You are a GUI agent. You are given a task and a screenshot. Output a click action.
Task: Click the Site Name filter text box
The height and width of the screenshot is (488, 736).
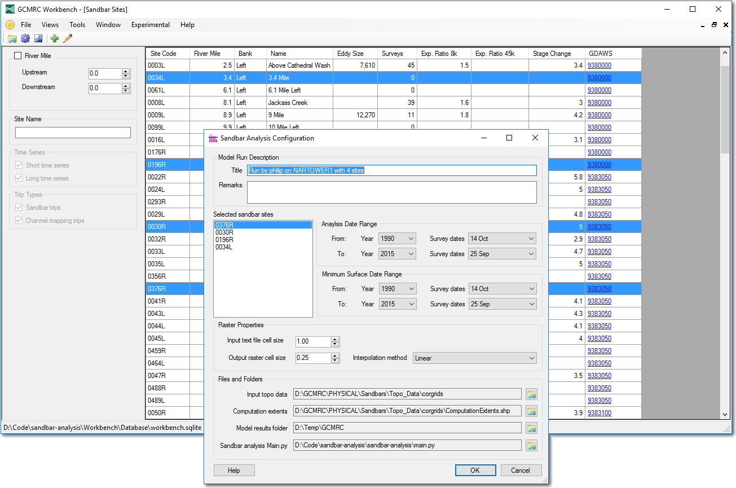(73, 133)
